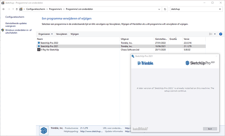Open help with the question mark icon

pos(221,34)
